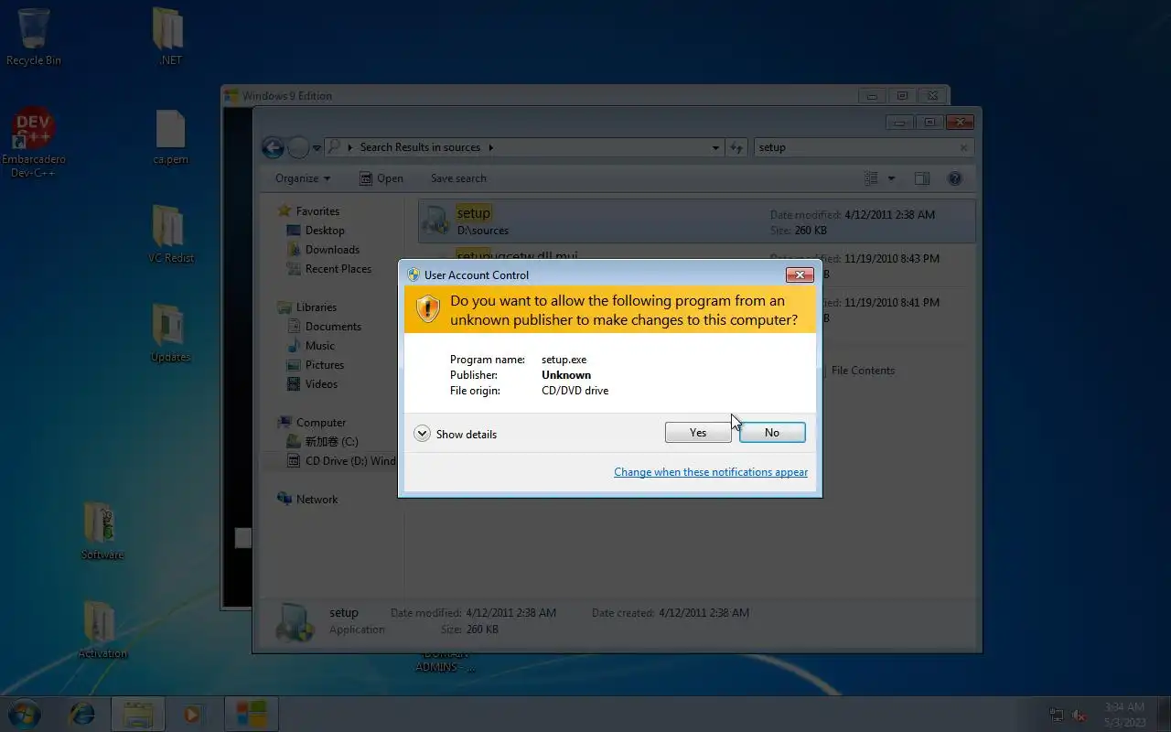Open the Windows Start orb
Image resolution: width=1171 pixels, height=732 pixels.
(24, 713)
